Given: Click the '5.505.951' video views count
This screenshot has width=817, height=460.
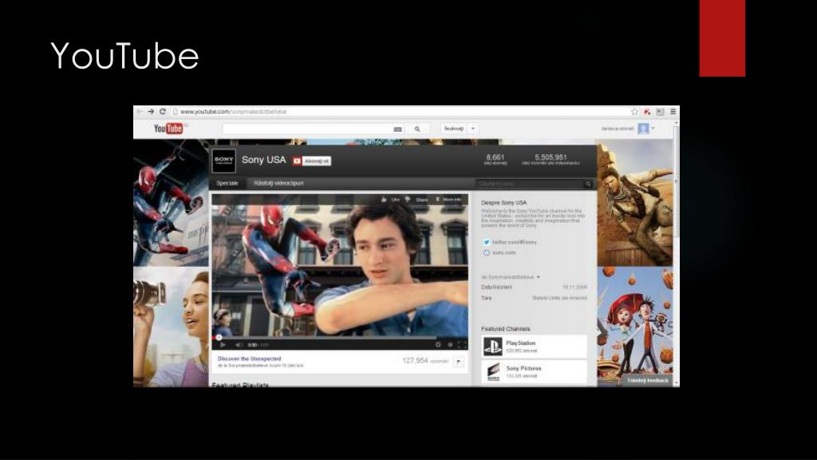Looking at the screenshot, I should (x=551, y=157).
